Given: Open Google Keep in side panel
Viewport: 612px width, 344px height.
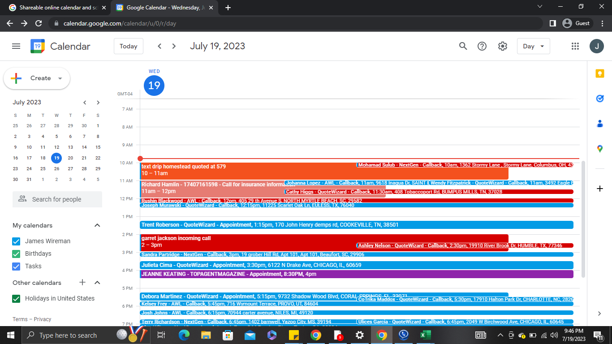Looking at the screenshot, I should pyautogui.click(x=600, y=74).
